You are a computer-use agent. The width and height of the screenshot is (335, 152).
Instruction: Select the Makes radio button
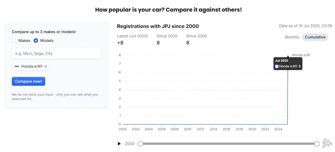coord(14,41)
